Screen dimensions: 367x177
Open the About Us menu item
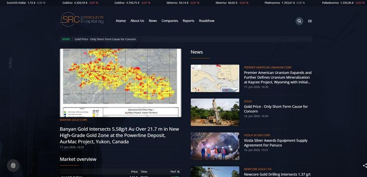click(x=137, y=21)
